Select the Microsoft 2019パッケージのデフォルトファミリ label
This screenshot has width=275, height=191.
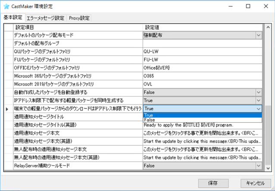click(54, 84)
